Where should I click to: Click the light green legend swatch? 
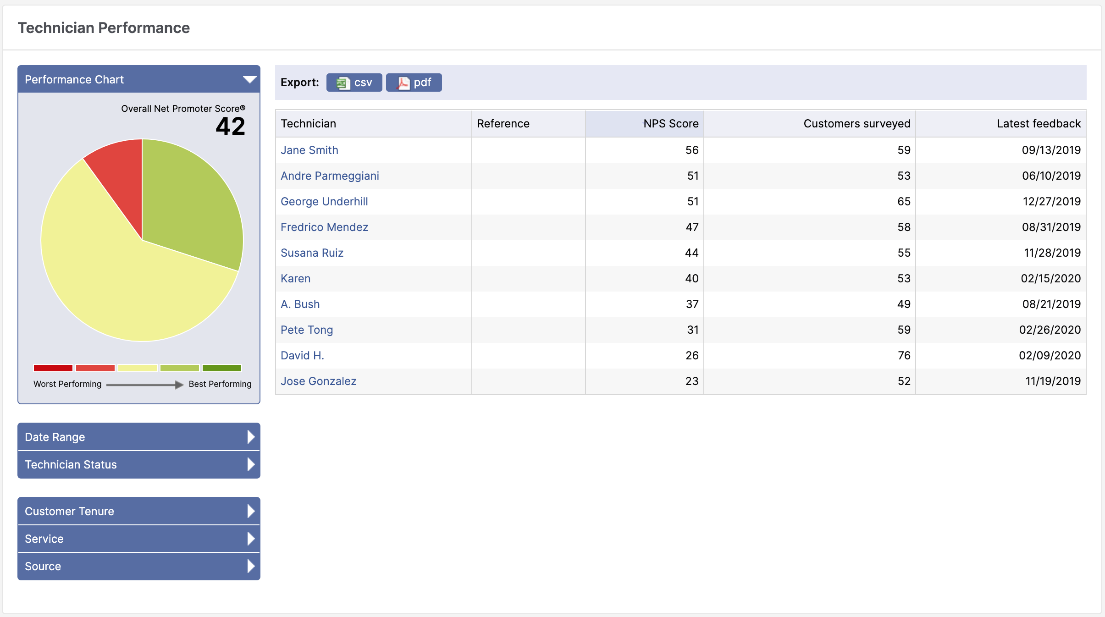pos(180,368)
